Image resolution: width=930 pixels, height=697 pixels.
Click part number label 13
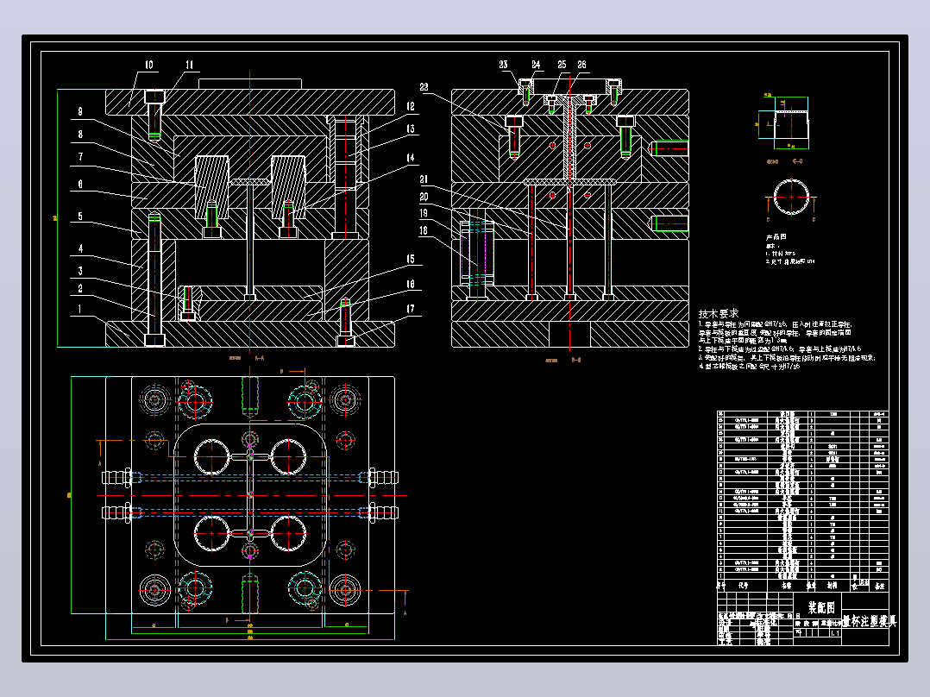click(411, 129)
